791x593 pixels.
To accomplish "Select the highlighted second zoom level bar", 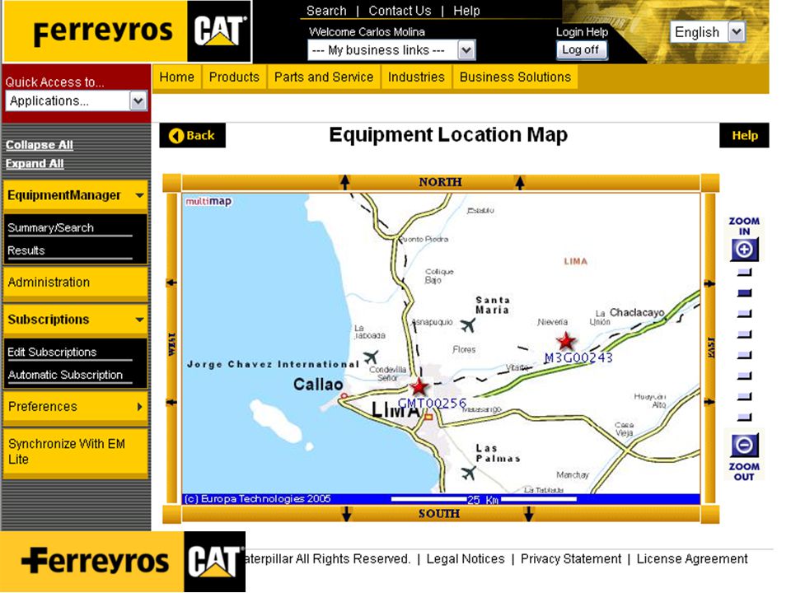I will (x=745, y=293).
